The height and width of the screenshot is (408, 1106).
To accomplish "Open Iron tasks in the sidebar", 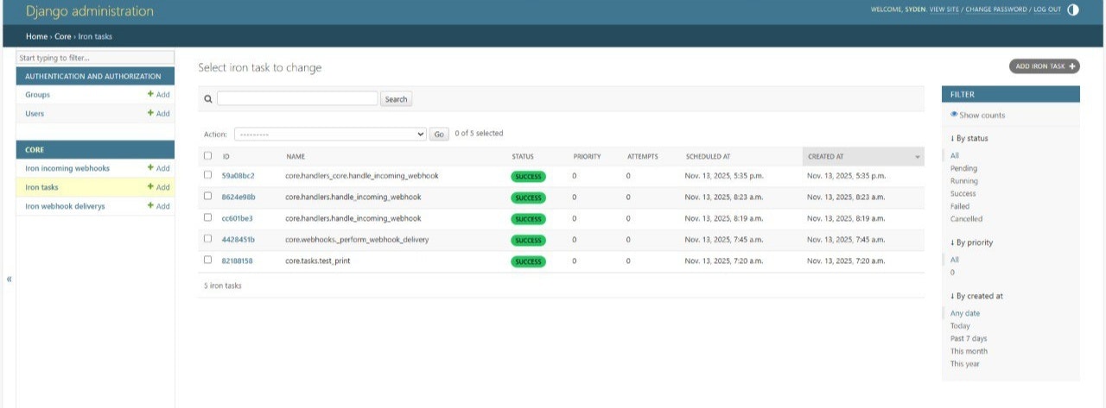I will (41, 187).
